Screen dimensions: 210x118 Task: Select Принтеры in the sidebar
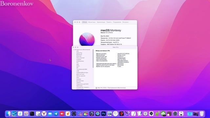[x=79, y=86]
